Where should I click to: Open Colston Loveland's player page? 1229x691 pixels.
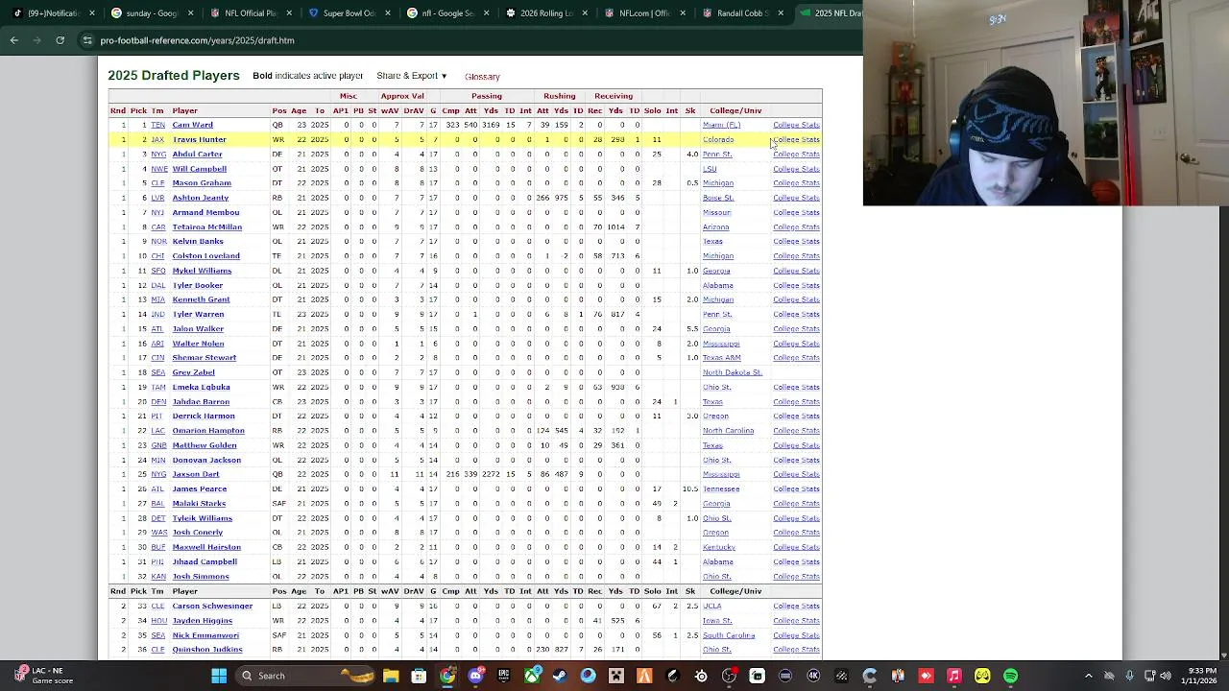click(205, 256)
